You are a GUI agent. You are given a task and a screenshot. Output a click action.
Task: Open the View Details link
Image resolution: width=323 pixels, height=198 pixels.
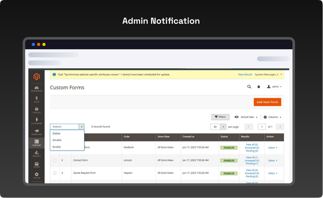click(x=245, y=74)
